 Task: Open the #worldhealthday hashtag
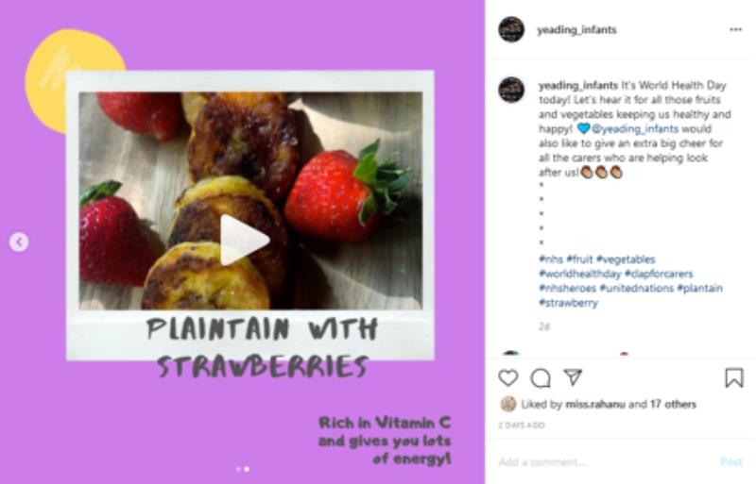pos(579,274)
